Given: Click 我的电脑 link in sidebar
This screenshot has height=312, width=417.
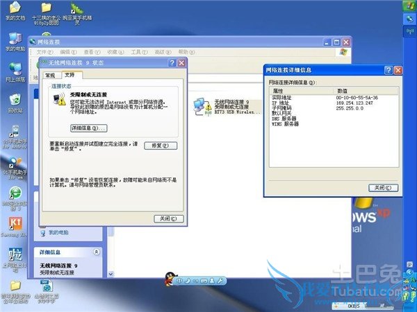Looking at the screenshot, I should (58, 233).
